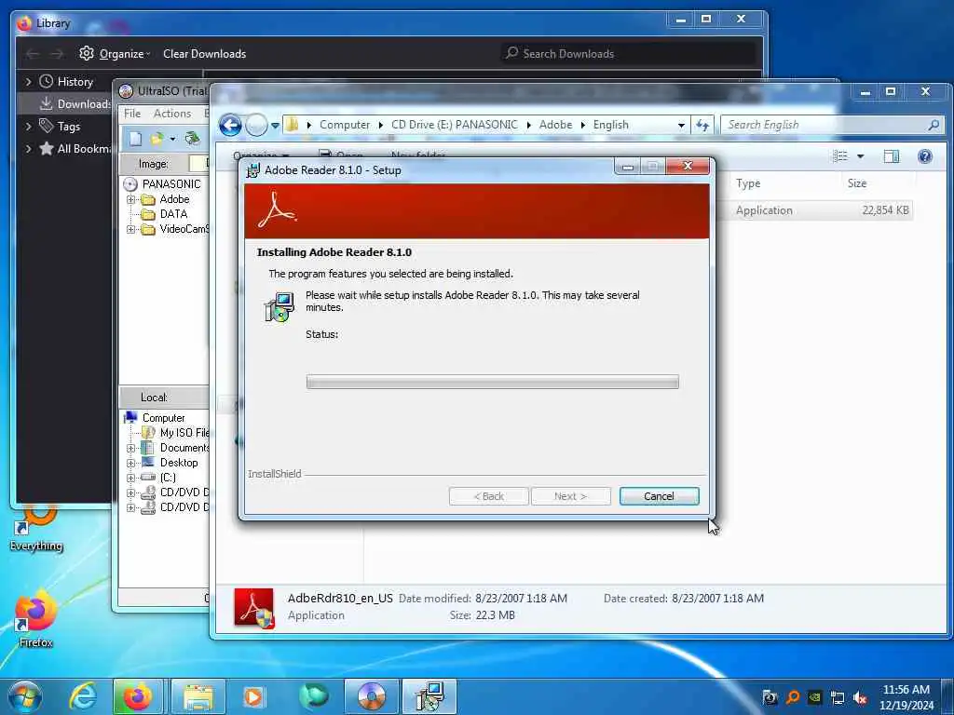954x715 pixels.
Task: Open orange search tray icon
Action: pos(793,697)
